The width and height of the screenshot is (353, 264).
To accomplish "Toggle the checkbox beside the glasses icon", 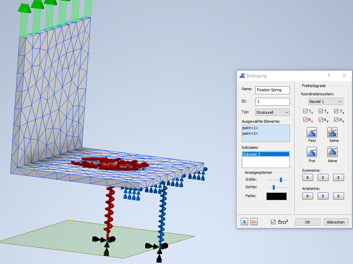I will (273, 221).
